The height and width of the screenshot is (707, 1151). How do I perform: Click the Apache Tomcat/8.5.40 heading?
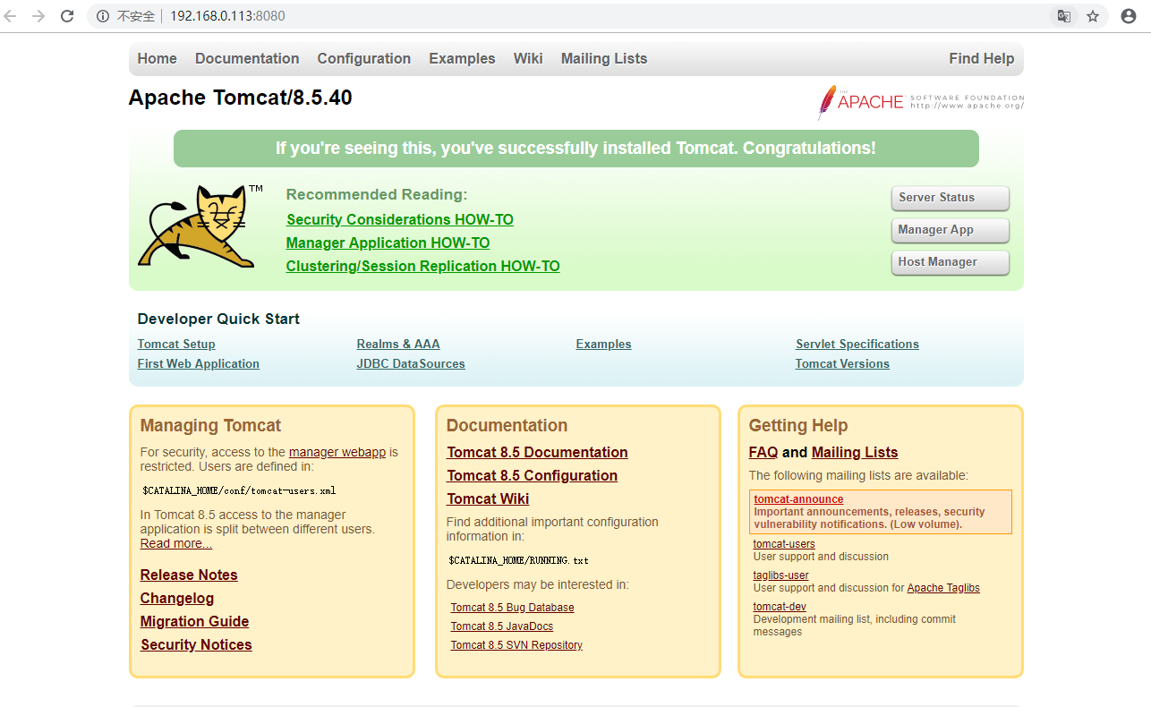click(x=241, y=98)
